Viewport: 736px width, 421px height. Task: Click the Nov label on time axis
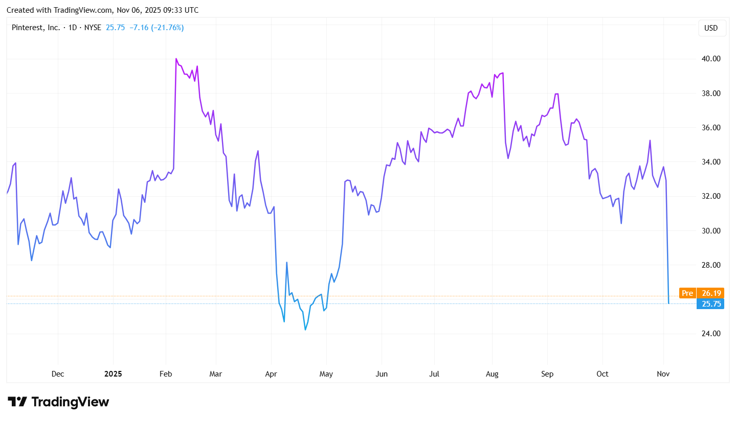click(x=663, y=374)
